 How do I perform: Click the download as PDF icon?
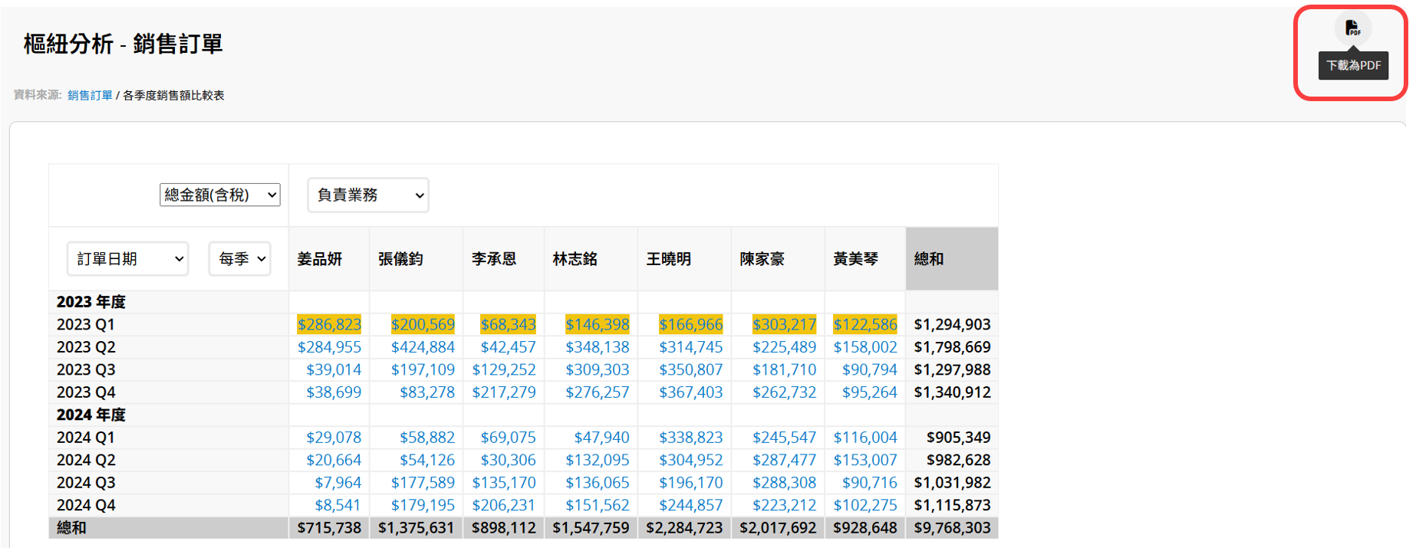(x=1352, y=28)
